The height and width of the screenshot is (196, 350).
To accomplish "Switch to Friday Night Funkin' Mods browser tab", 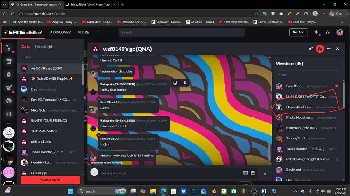I will tap(91, 5).
